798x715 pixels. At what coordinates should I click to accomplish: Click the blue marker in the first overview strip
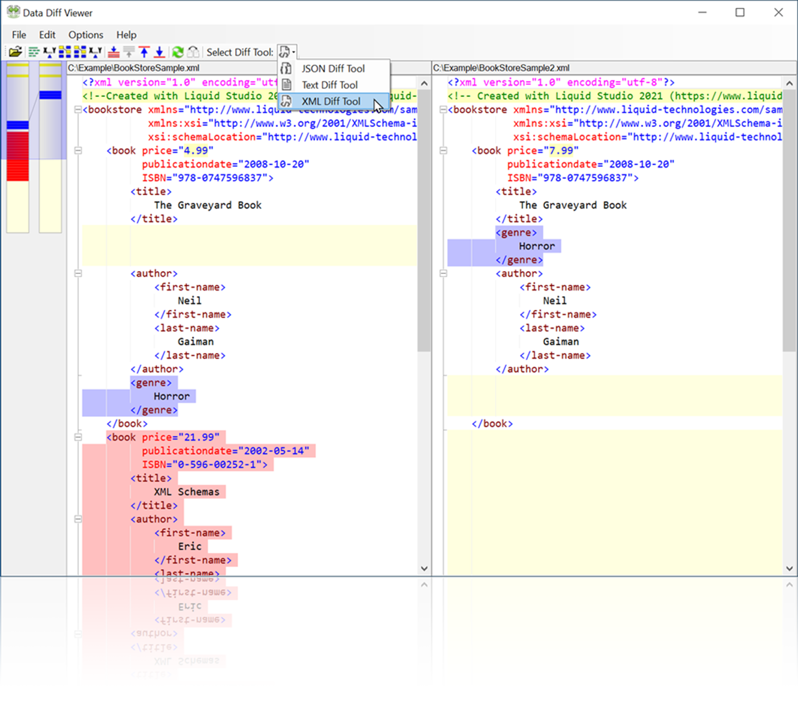pos(18,125)
